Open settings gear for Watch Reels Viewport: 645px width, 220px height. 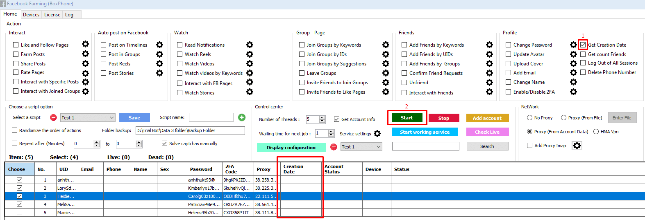point(250,54)
